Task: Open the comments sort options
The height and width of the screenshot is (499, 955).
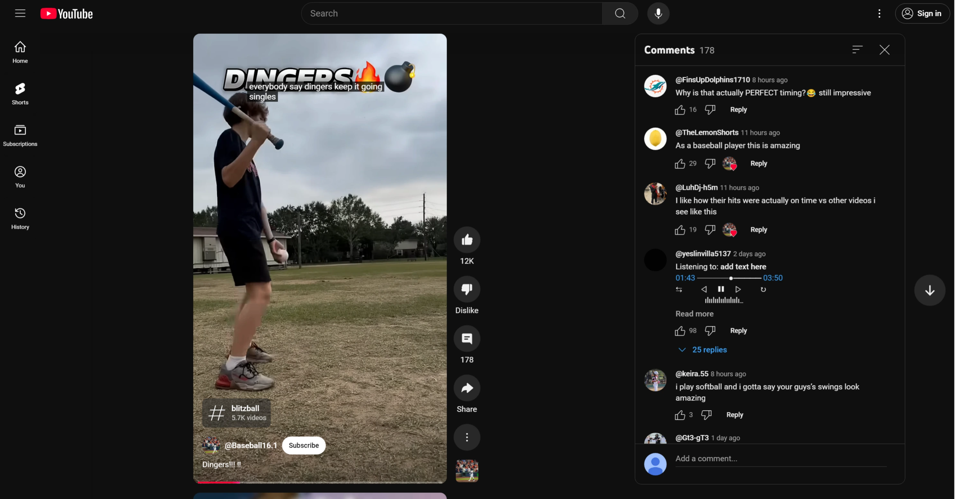Action: 857,49
